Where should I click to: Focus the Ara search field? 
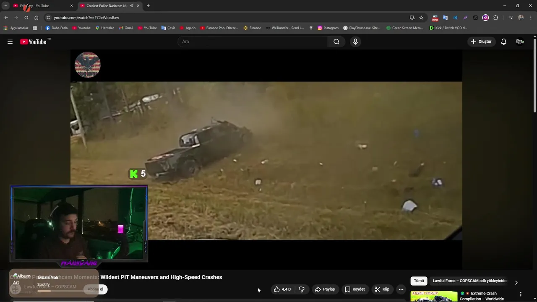[x=253, y=42]
